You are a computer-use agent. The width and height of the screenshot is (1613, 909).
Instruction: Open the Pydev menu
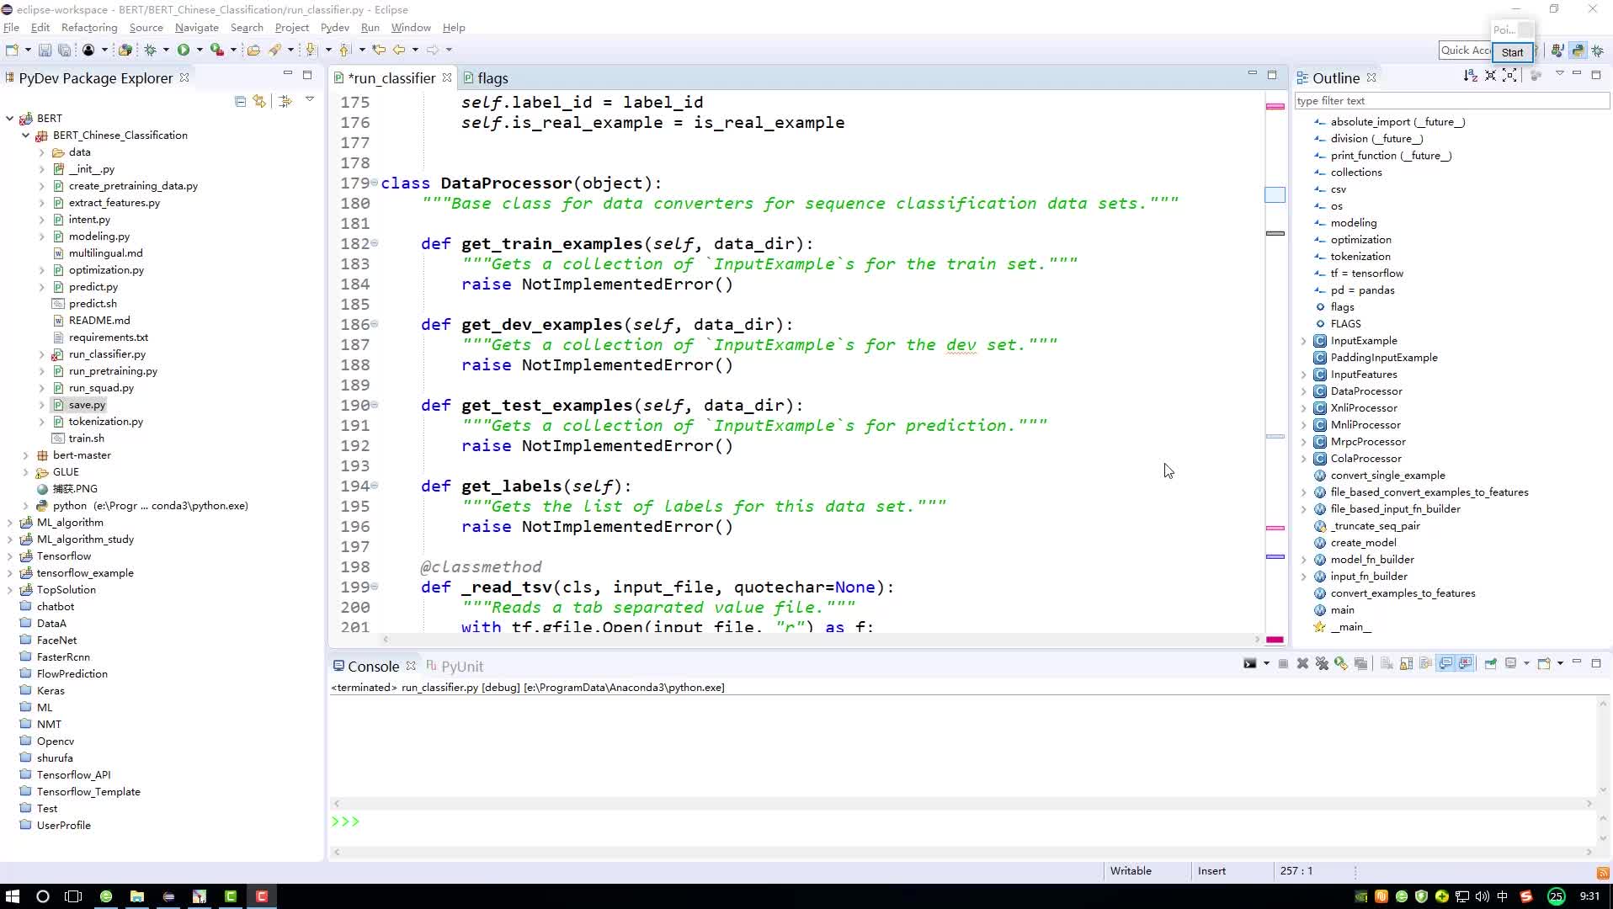334,28
